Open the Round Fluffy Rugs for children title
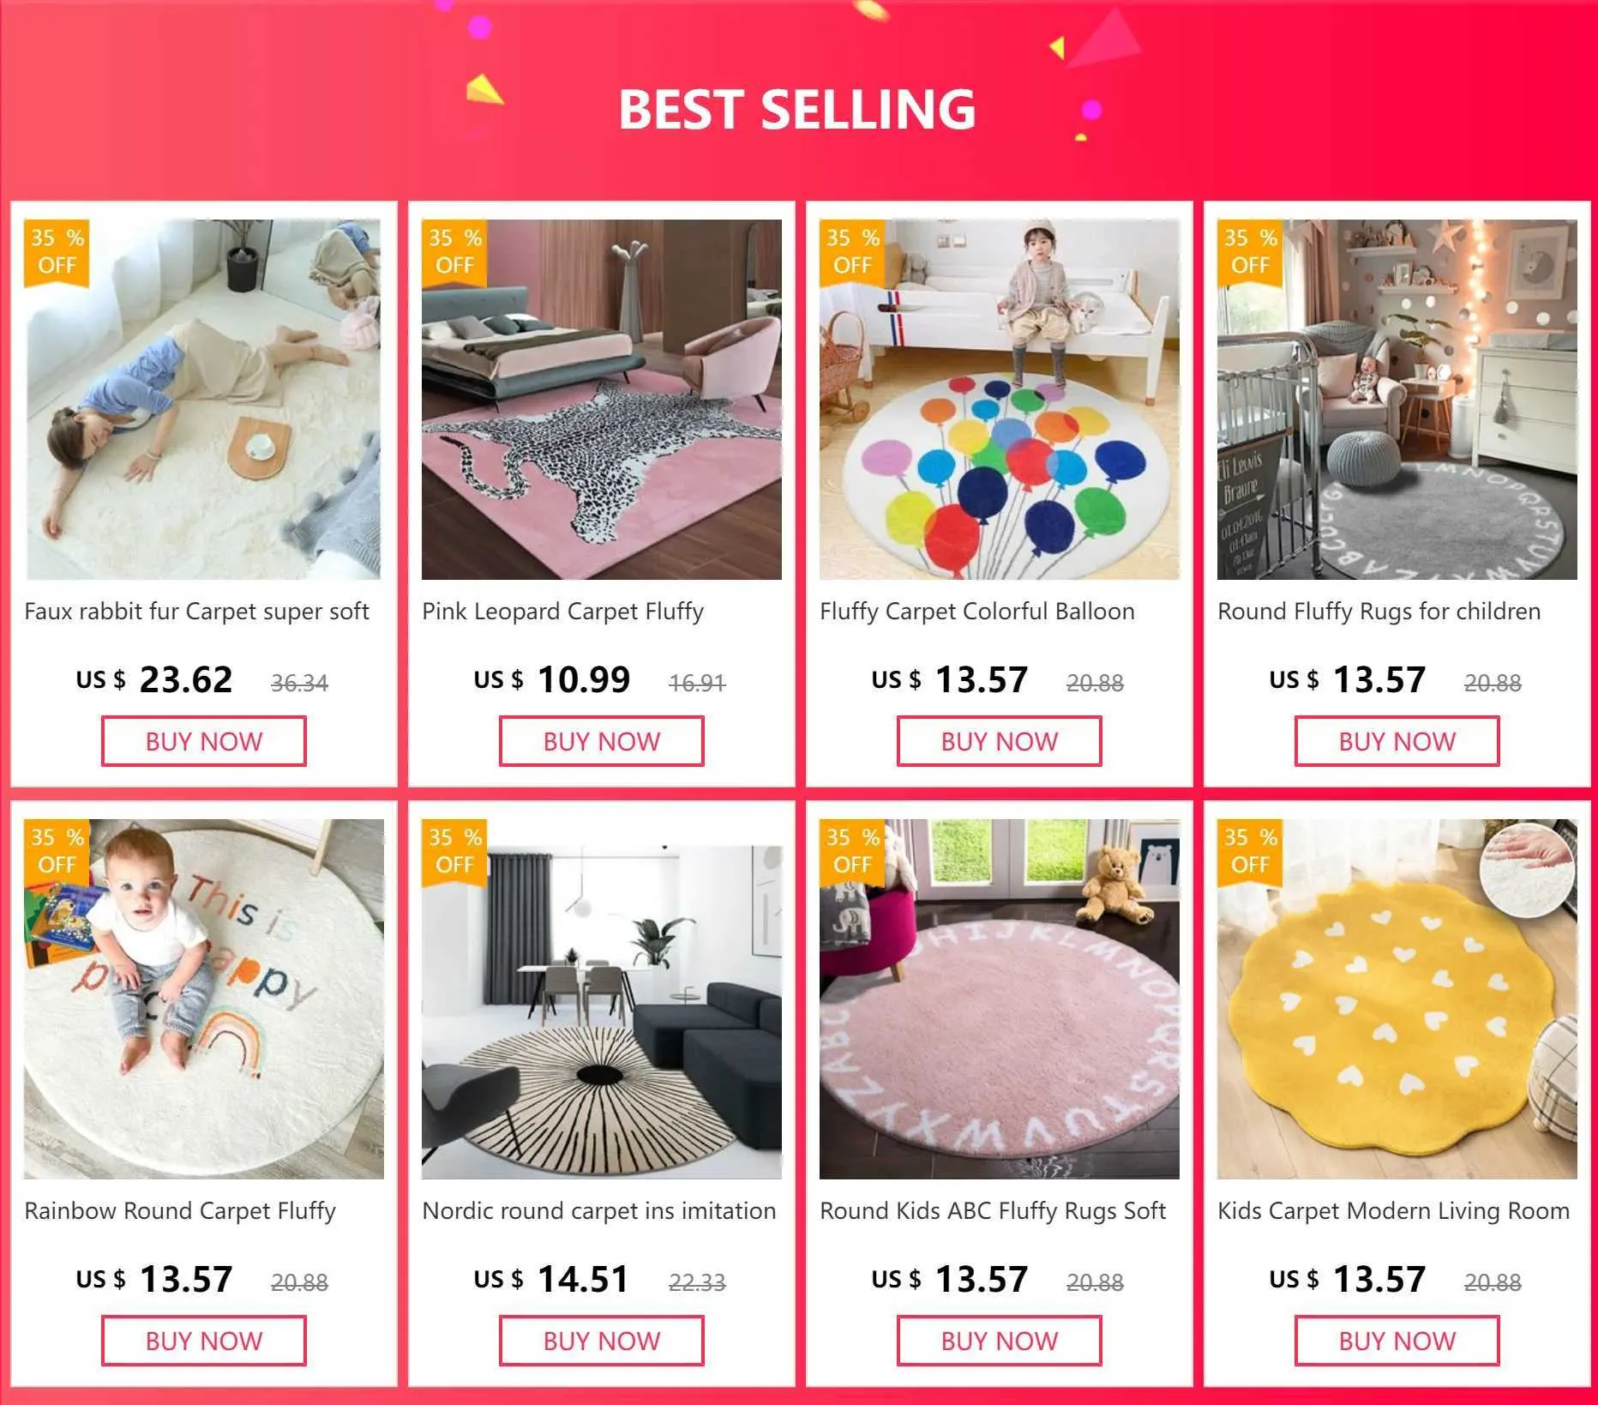The width and height of the screenshot is (1598, 1405). tap(1379, 612)
